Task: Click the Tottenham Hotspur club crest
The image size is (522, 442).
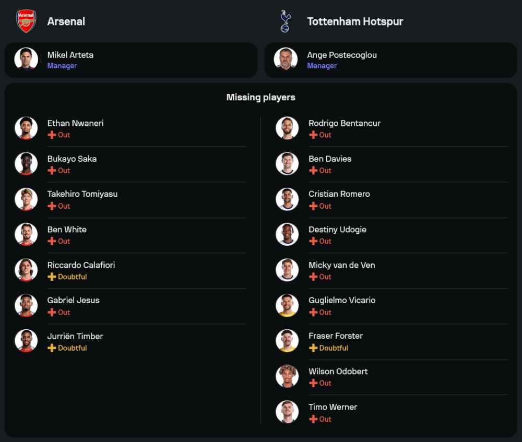Action: [x=284, y=21]
